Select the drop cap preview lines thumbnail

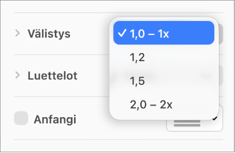click(x=187, y=123)
